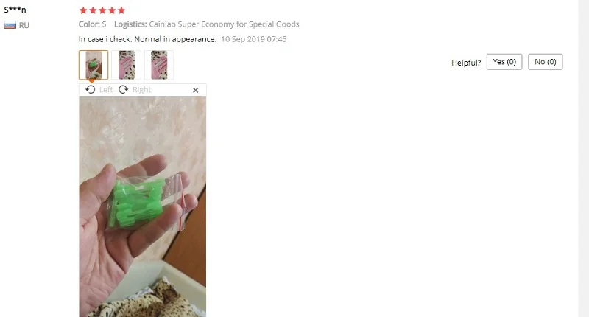Click the rotate right arrow icon

[x=123, y=89]
